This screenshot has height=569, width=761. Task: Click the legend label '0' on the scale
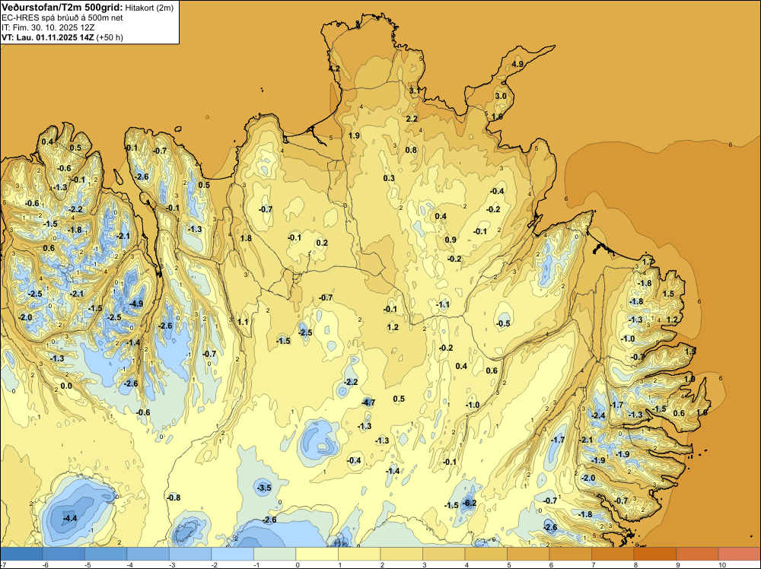coord(297,565)
